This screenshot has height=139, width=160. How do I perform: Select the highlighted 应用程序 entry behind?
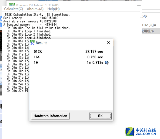tap(148, 31)
